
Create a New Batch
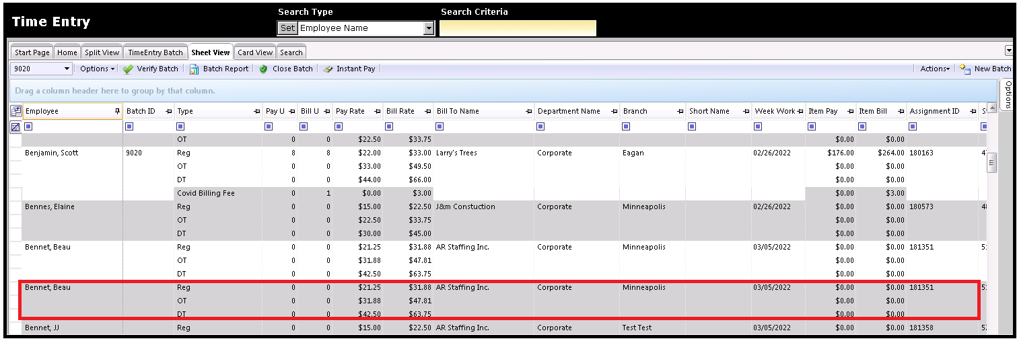(x=986, y=69)
